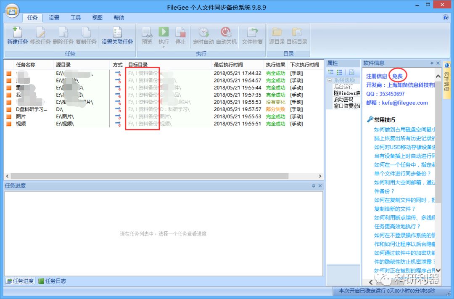Click the 删除任务 delete task icon

[63, 32]
